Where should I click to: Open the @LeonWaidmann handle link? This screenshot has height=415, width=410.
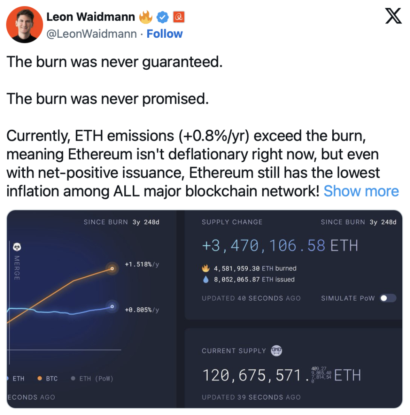[92, 34]
